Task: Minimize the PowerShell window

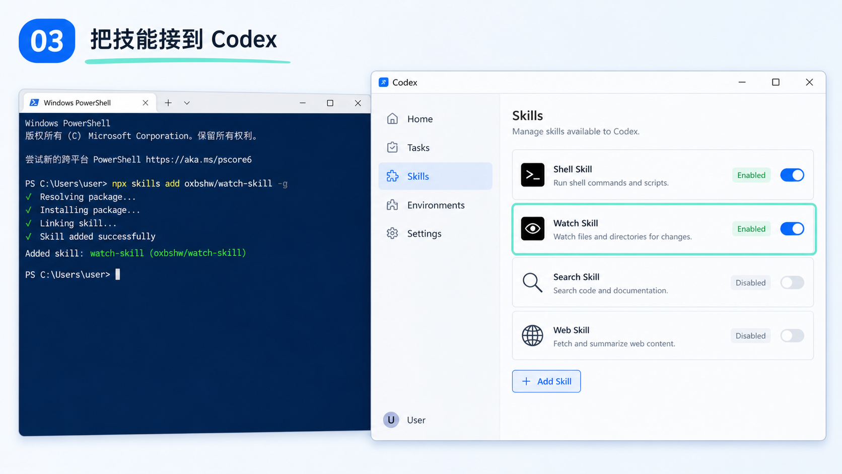Action: 303,103
